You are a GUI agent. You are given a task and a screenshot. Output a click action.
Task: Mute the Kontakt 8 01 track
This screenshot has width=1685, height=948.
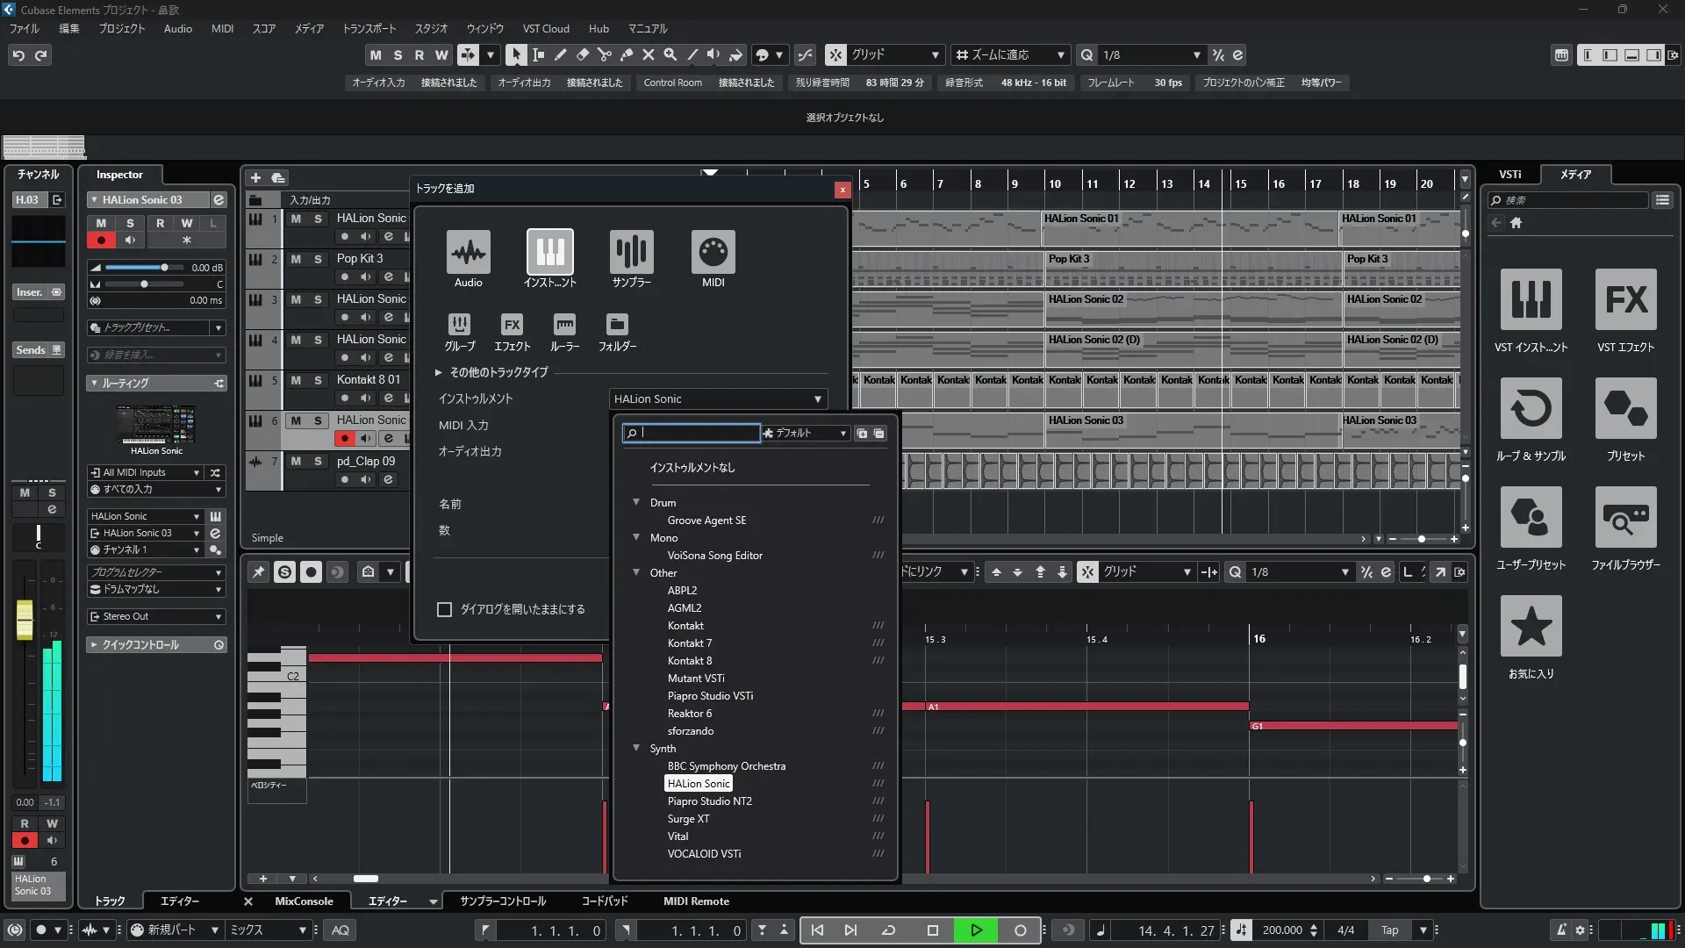(x=296, y=380)
